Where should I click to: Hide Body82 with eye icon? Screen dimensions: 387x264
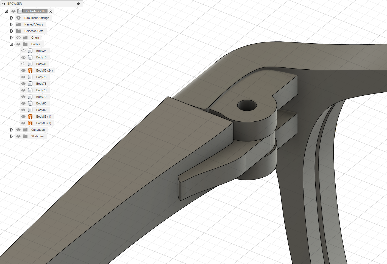point(23,110)
